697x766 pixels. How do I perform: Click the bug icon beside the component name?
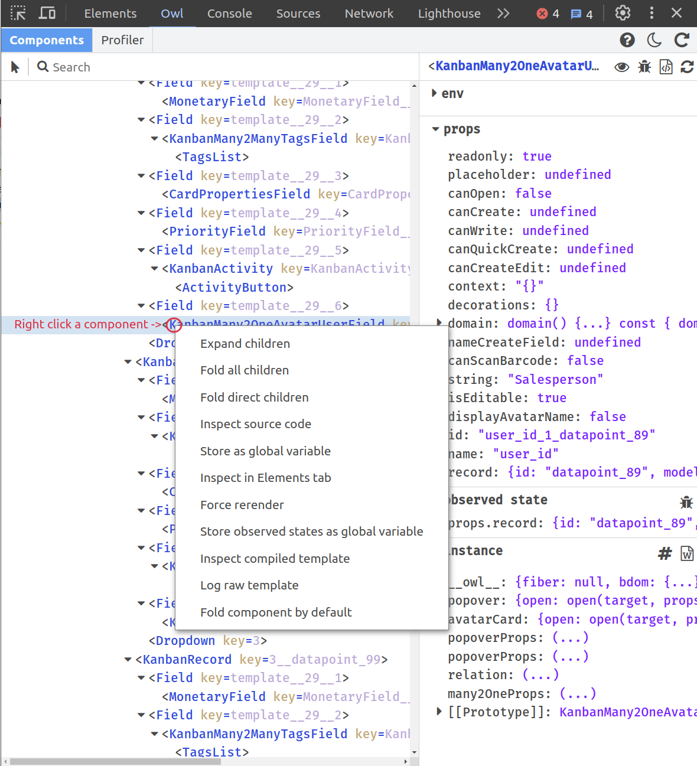coord(644,67)
